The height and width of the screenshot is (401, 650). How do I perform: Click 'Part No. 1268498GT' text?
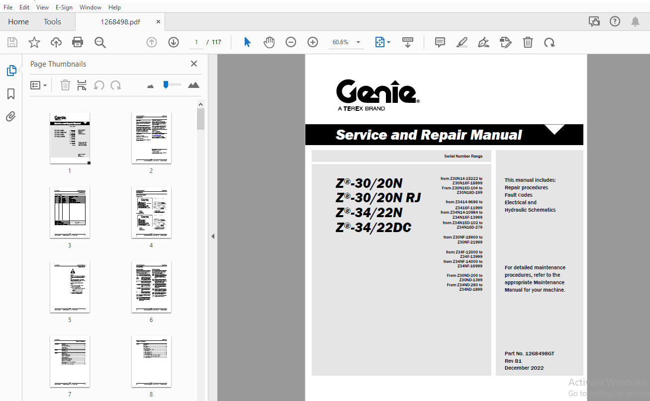pos(529,354)
